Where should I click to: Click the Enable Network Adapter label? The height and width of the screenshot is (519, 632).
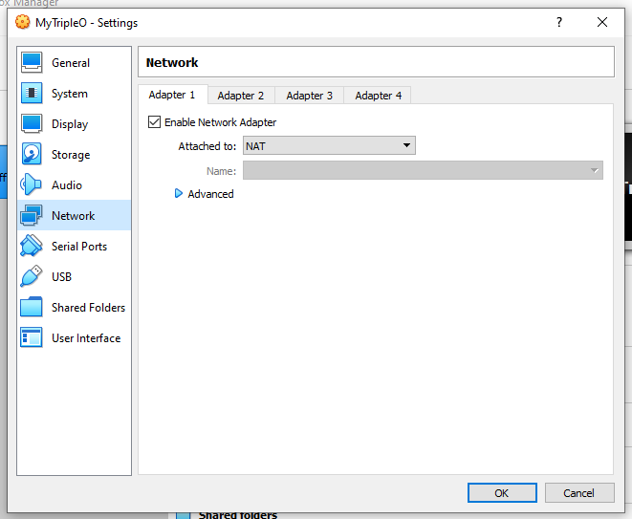pos(221,122)
